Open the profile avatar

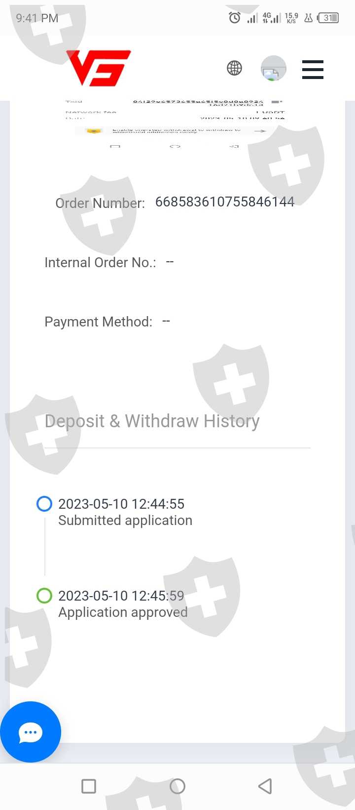pos(274,69)
